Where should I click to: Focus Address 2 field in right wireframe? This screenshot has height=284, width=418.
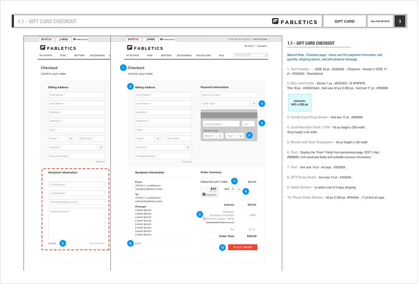(163, 121)
